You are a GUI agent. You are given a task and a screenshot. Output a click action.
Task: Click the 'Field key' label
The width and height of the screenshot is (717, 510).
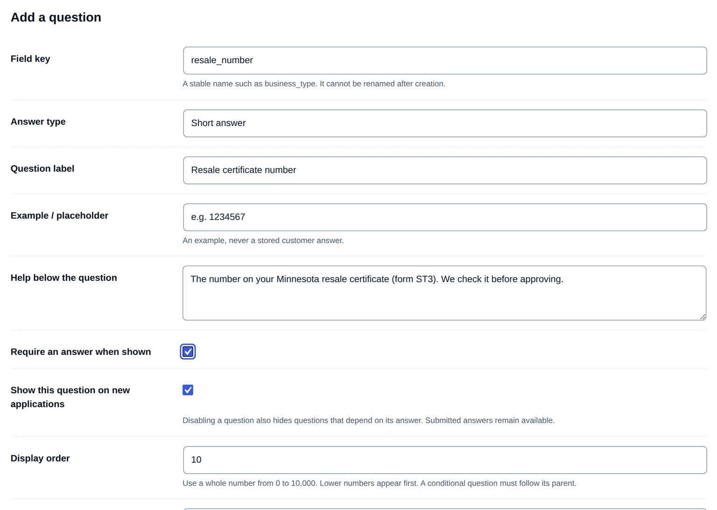pos(30,59)
